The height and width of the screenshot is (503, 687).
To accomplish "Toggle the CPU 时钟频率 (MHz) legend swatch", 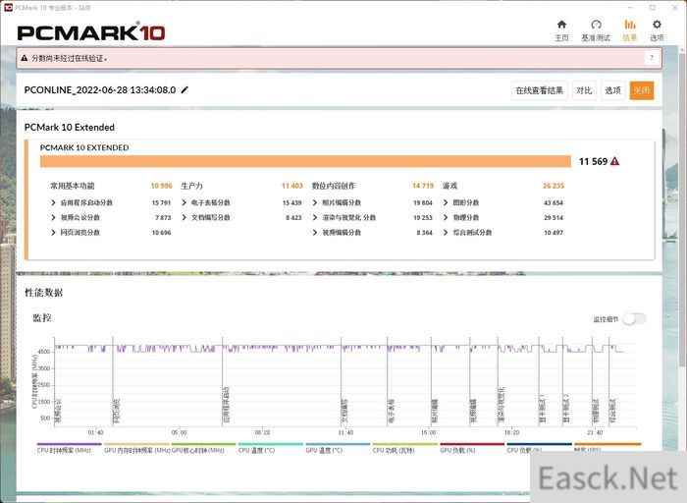I will pos(69,444).
